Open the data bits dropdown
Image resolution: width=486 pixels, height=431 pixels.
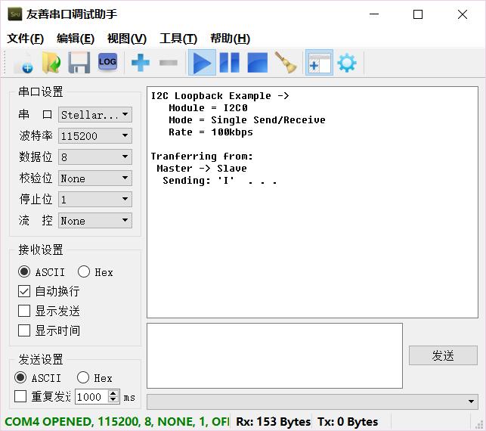(95, 157)
